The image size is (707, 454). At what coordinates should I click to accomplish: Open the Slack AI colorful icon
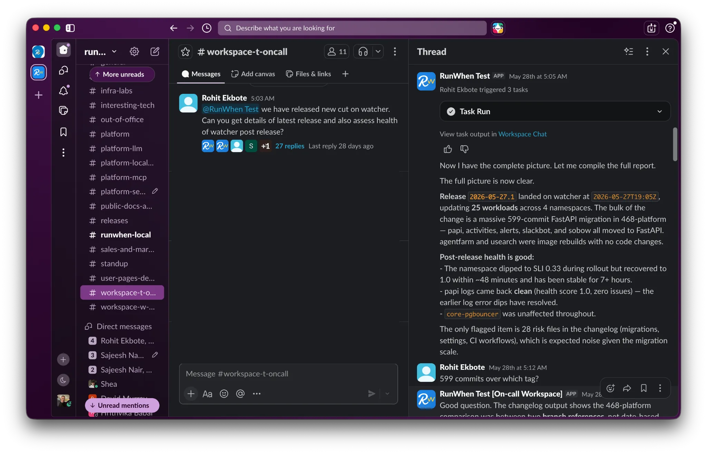click(498, 28)
